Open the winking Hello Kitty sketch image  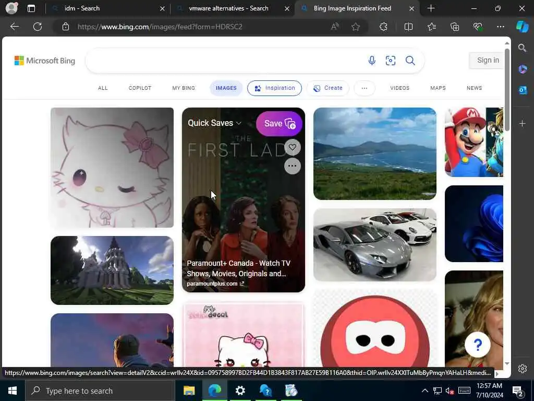[112, 168]
